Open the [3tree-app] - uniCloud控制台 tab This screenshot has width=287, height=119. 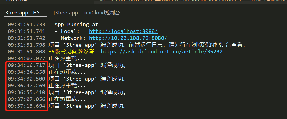[x=86, y=13]
